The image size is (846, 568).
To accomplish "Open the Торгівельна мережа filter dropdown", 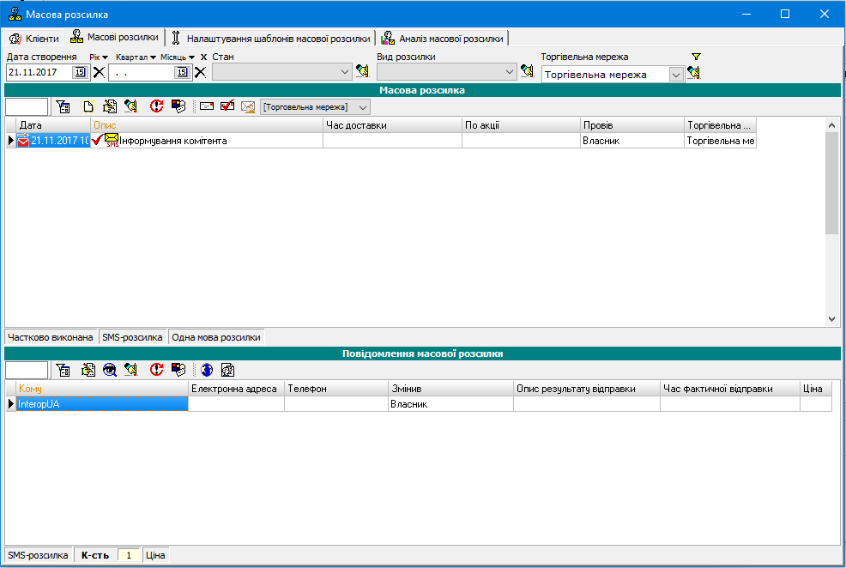I will click(675, 75).
